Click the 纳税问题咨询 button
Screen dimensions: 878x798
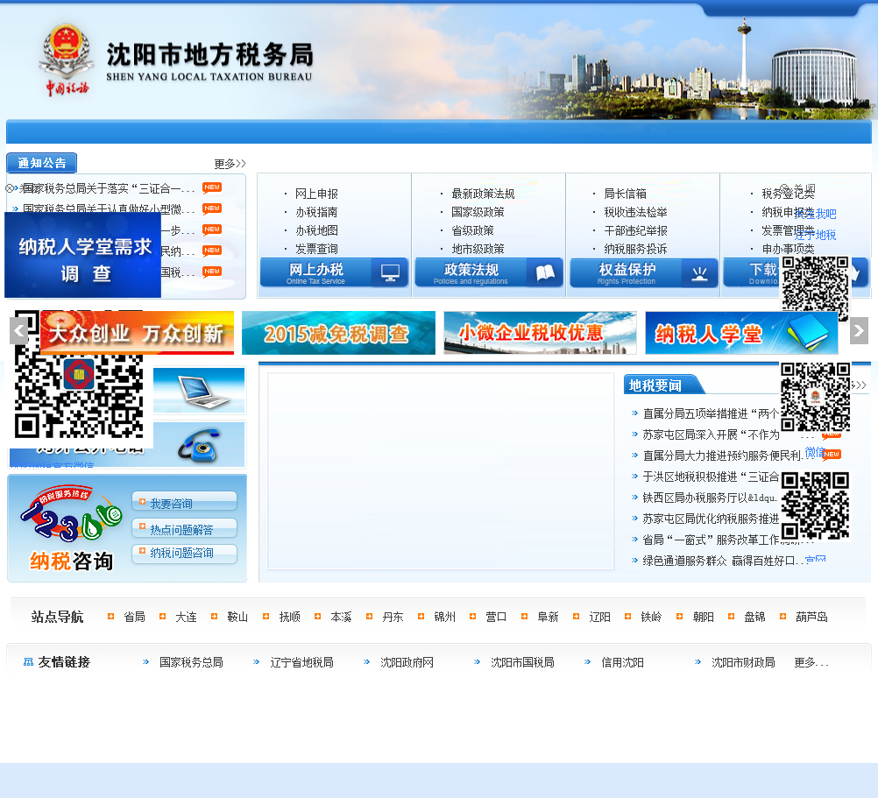[184, 554]
